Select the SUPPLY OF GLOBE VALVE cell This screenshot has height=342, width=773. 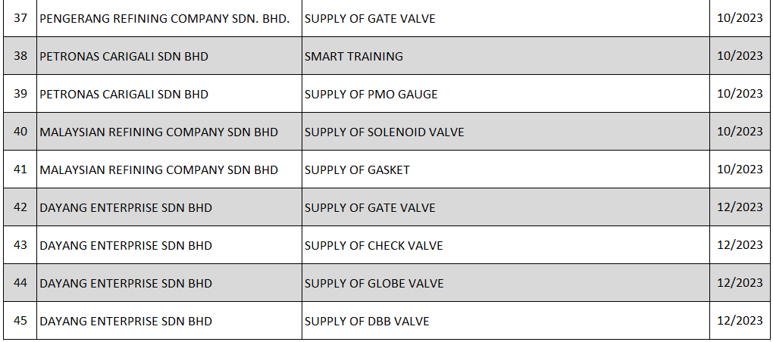coord(374,284)
